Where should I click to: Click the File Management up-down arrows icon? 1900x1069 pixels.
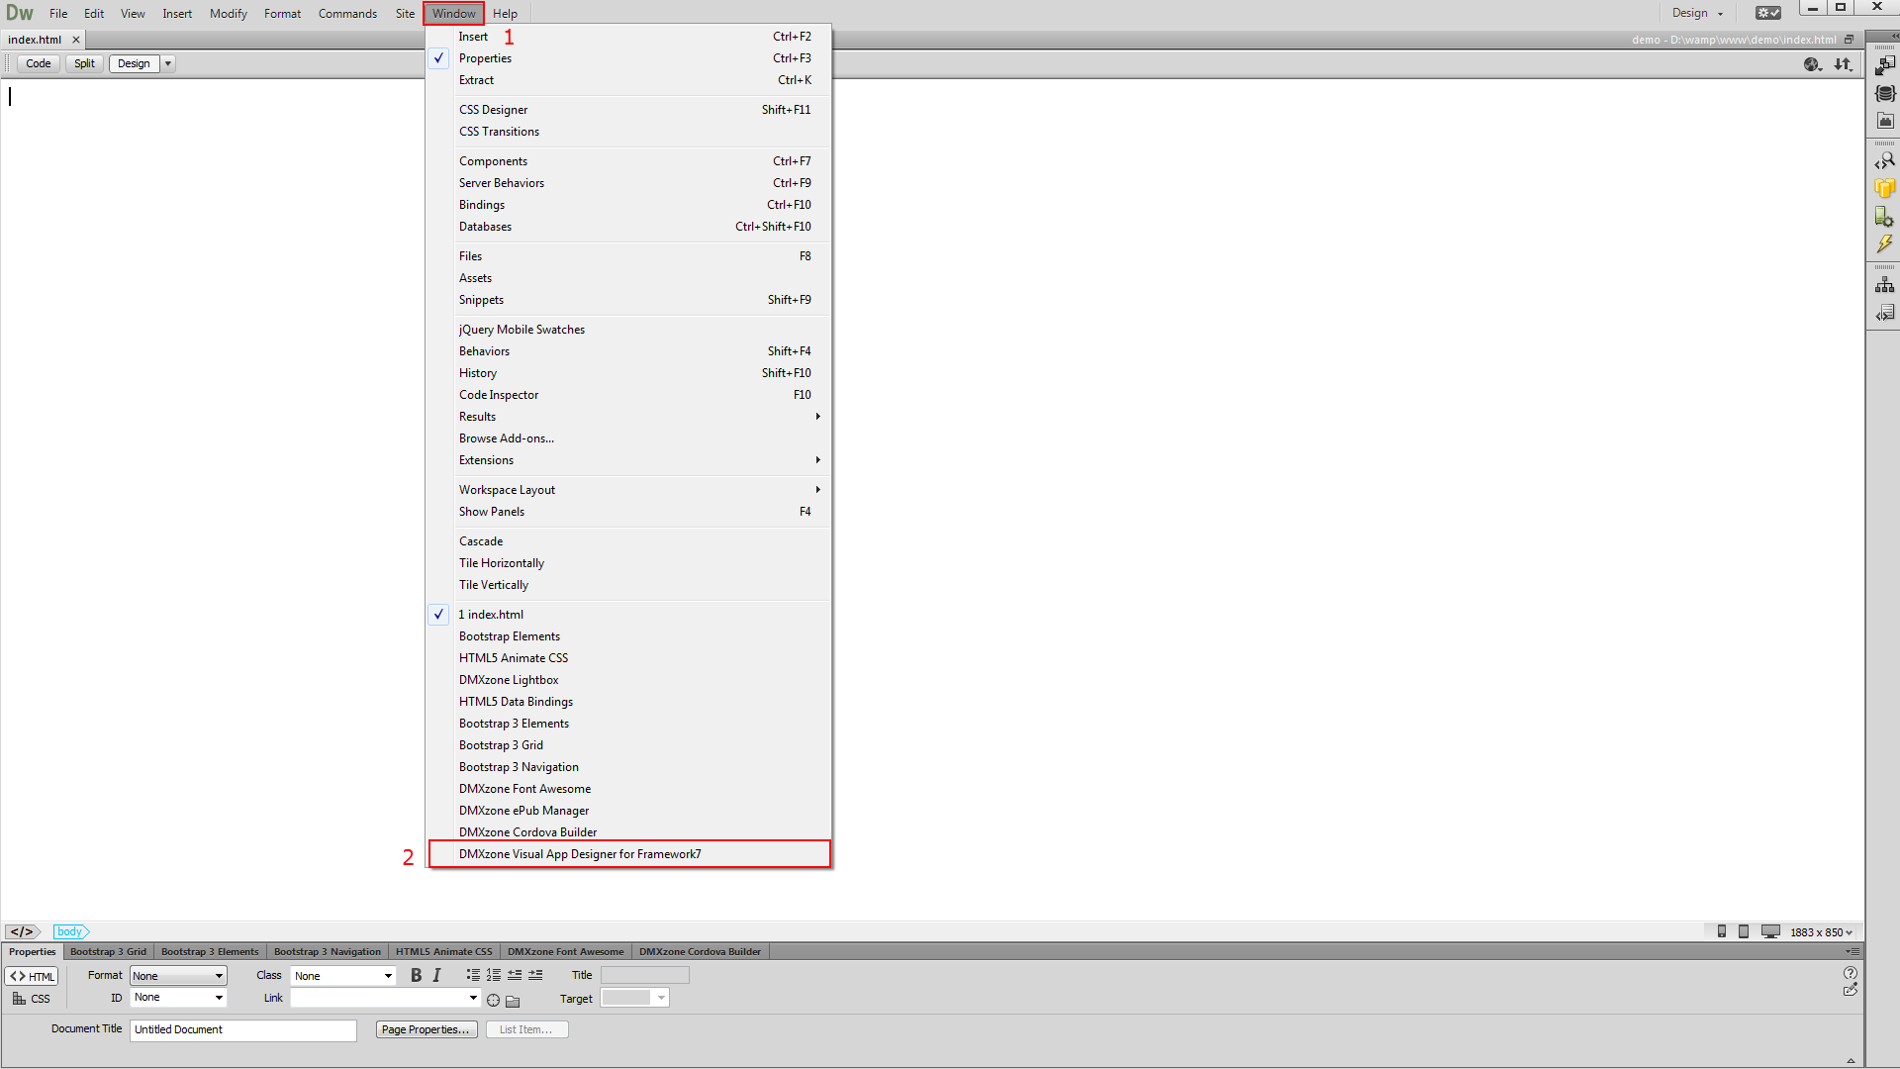[1843, 63]
